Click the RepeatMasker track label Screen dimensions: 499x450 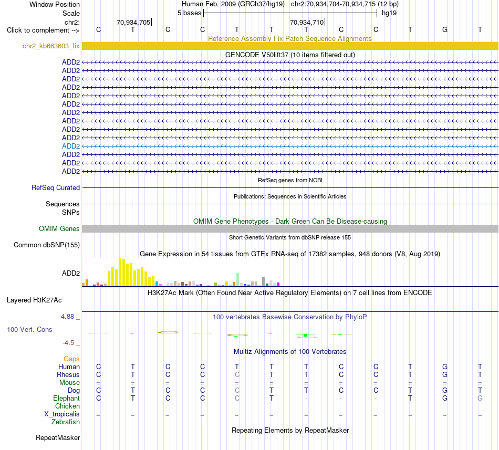coord(58,437)
